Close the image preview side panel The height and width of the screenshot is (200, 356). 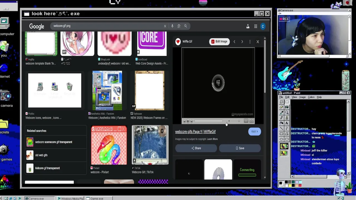click(x=258, y=42)
